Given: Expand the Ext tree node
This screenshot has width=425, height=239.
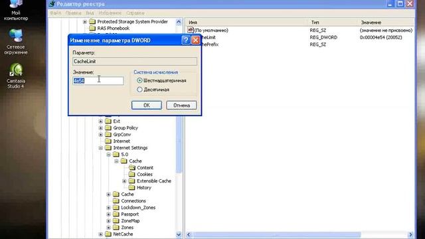Looking at the screenshot, I should click(100, 121).
